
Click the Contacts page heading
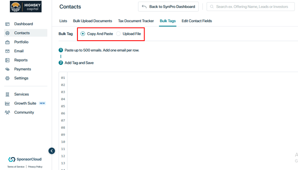[x=70, y=7]
